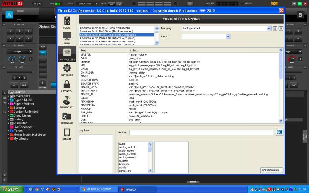
Task: Open the Broadcast section
Action: pyautogui.click(x=67, y=102)
